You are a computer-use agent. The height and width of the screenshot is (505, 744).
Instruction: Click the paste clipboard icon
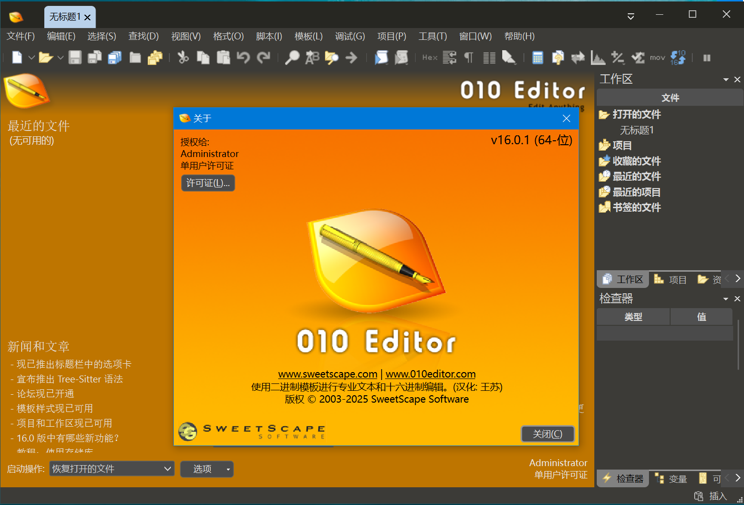223,58
